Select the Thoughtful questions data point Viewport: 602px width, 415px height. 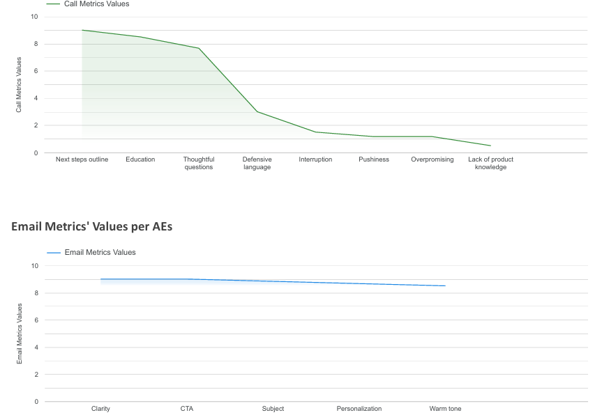pyautogui.click(x=199, y=48)
